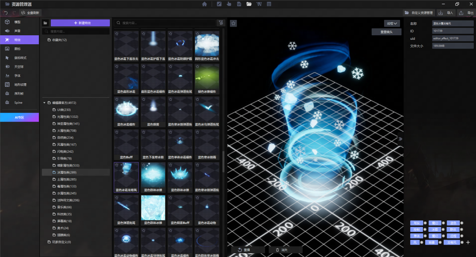The width and height of the screenshot is (476, 257).
Task: Click the 名称 name input field
Action: click(453, 23)
